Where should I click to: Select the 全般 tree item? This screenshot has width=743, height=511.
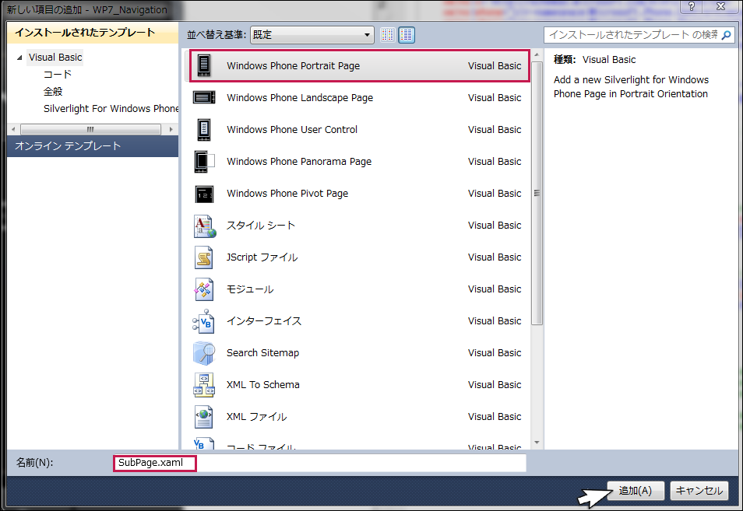point(53,91)
